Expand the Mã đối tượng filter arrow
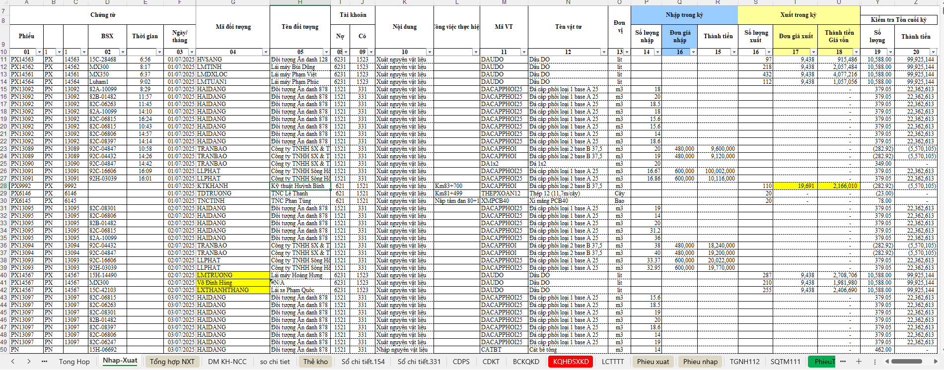This screenshot has width=944, height=370. [266, 52]
